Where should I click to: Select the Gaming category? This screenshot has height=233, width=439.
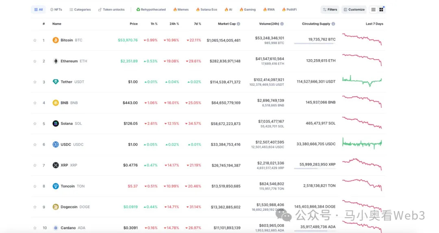248,9
